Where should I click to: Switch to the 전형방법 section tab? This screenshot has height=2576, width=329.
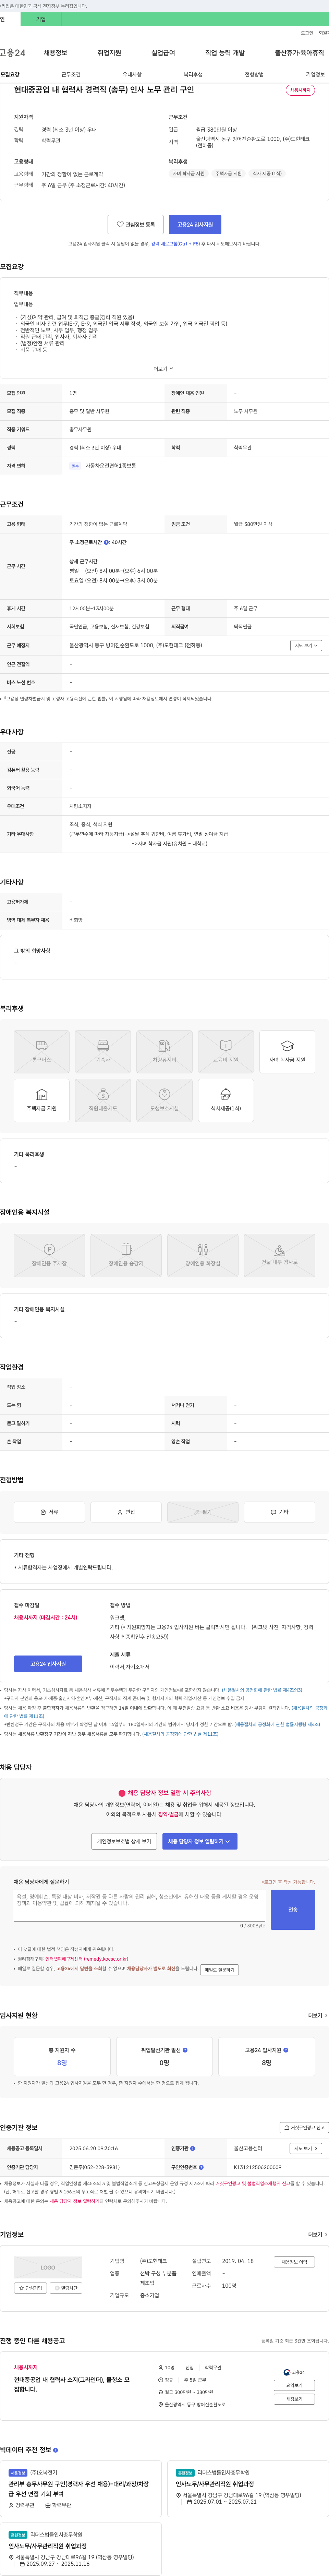click(254, 75)
